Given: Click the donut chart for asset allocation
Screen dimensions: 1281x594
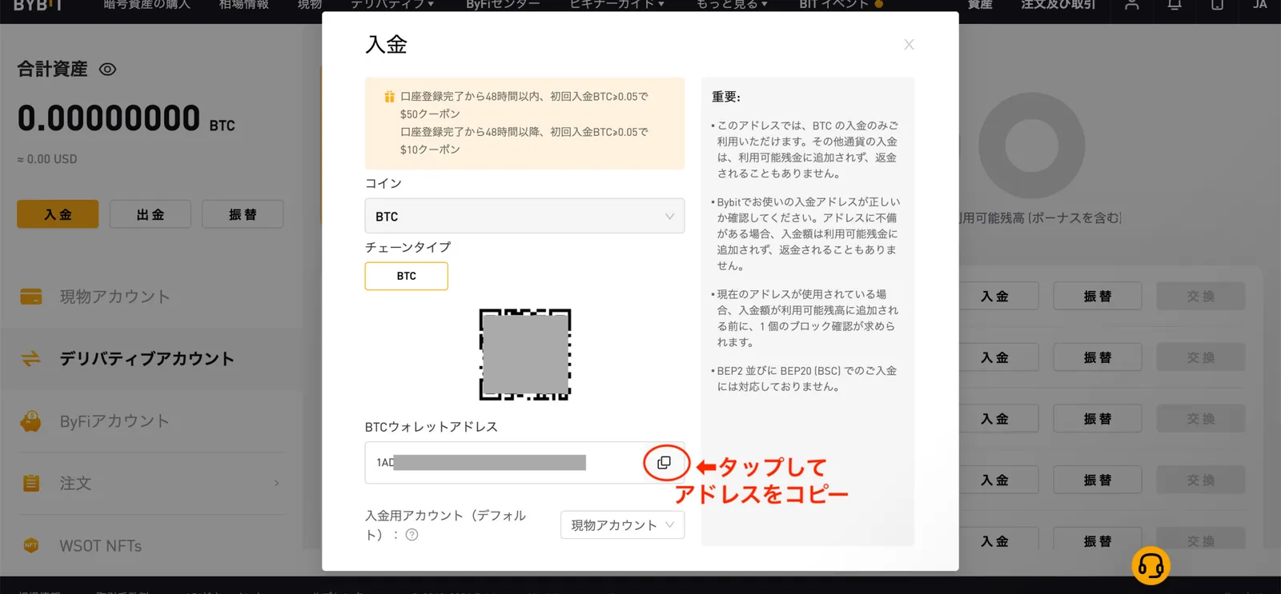Looking at the screenshot, I should click(1031, 146).
